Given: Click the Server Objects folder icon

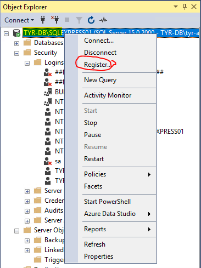Looking at the screenshot, I should [27, 230].
